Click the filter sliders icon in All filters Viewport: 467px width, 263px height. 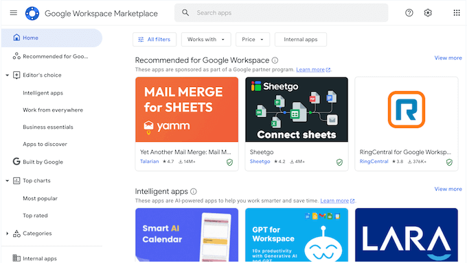[x=141, y=40]
